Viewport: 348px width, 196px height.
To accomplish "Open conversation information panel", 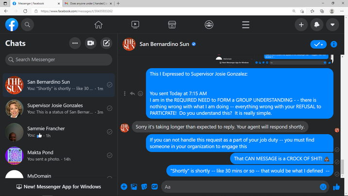I will (333, 44).
